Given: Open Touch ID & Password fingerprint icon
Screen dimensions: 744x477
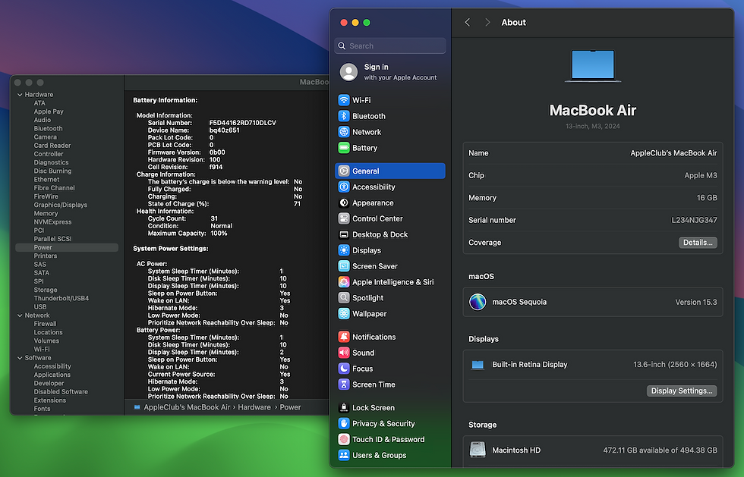Looking at the screenshot, I should point(343,439).
